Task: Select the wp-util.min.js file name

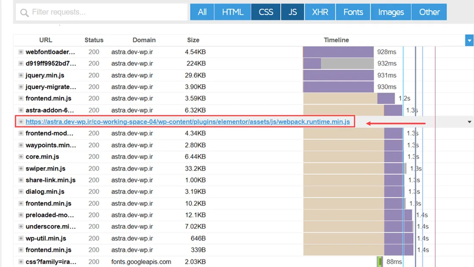Action: click(x=46, y=238)
